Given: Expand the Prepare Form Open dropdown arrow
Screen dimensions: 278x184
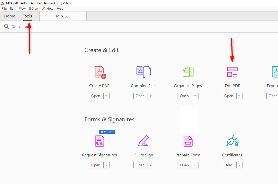Looking at the screenshot, I should [x=195, y=165].
